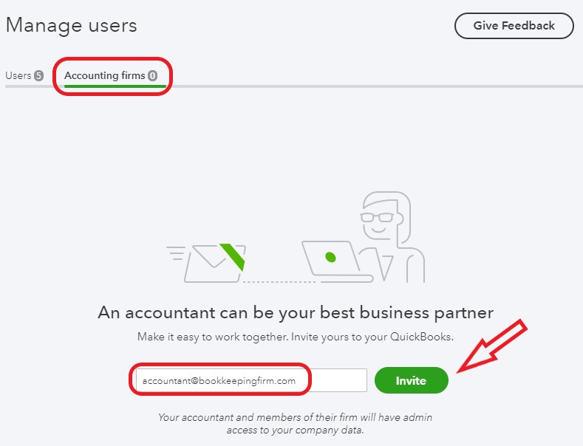Click the Manage users page heading
This screenshot has width=583, height=446.
click(x=72, y=26)
